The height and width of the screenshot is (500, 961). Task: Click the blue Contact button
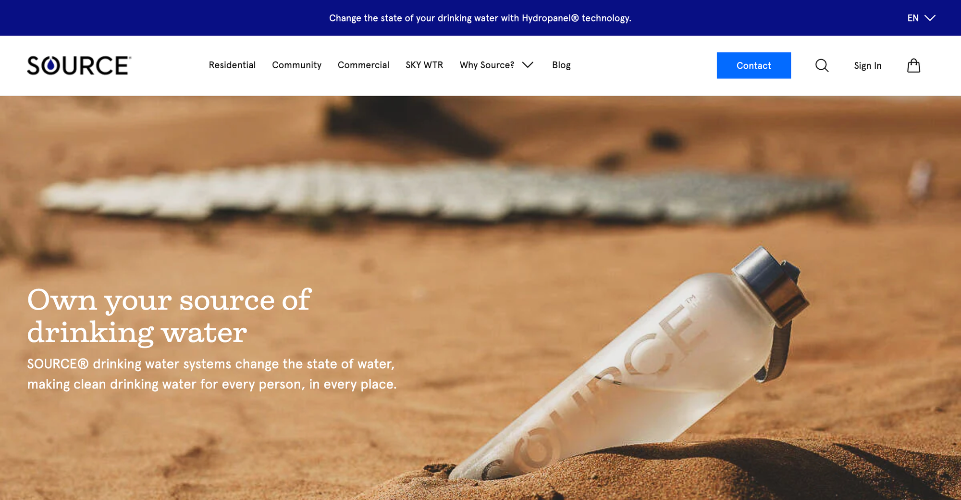click(753, 65)
